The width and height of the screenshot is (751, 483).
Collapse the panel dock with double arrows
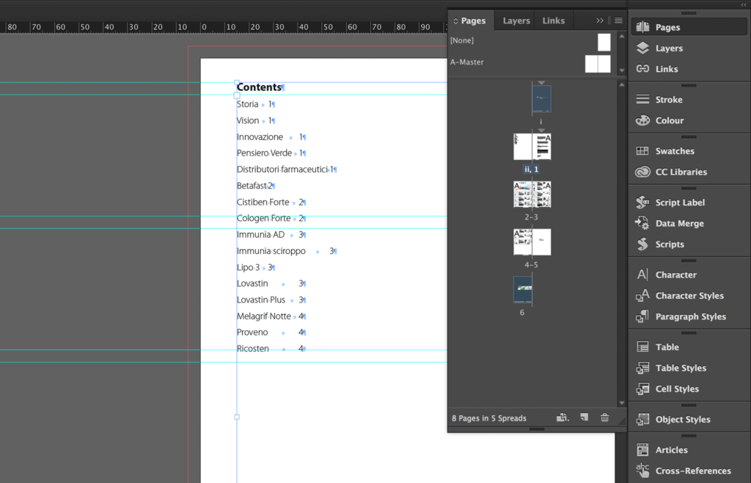744,4
